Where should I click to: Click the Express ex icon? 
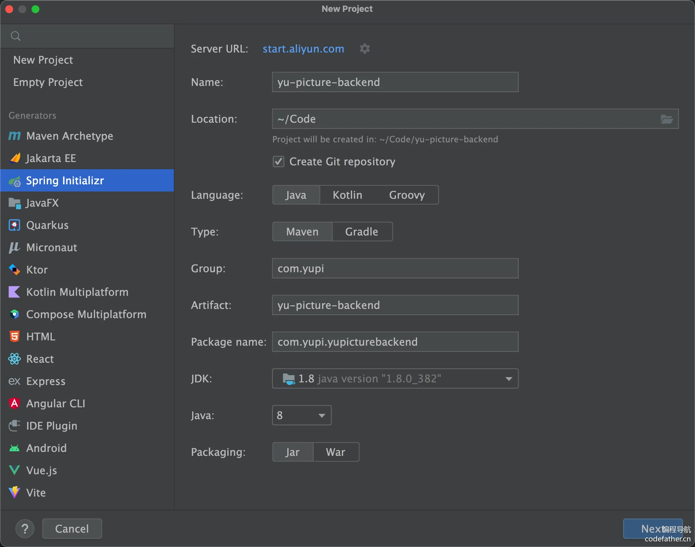click(14, 381)
